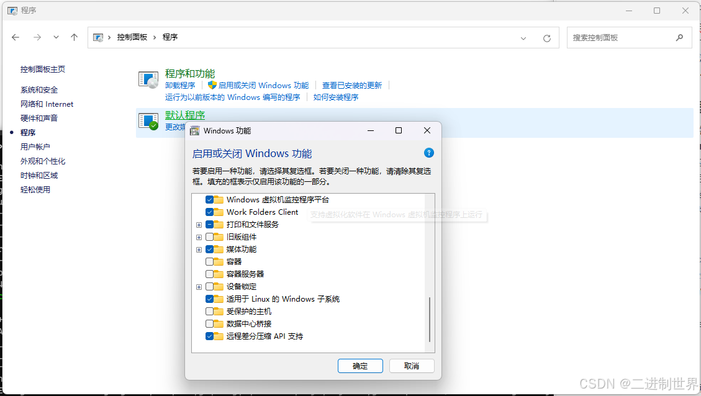Click the 默认程序 section icon

tap(148, 122)
